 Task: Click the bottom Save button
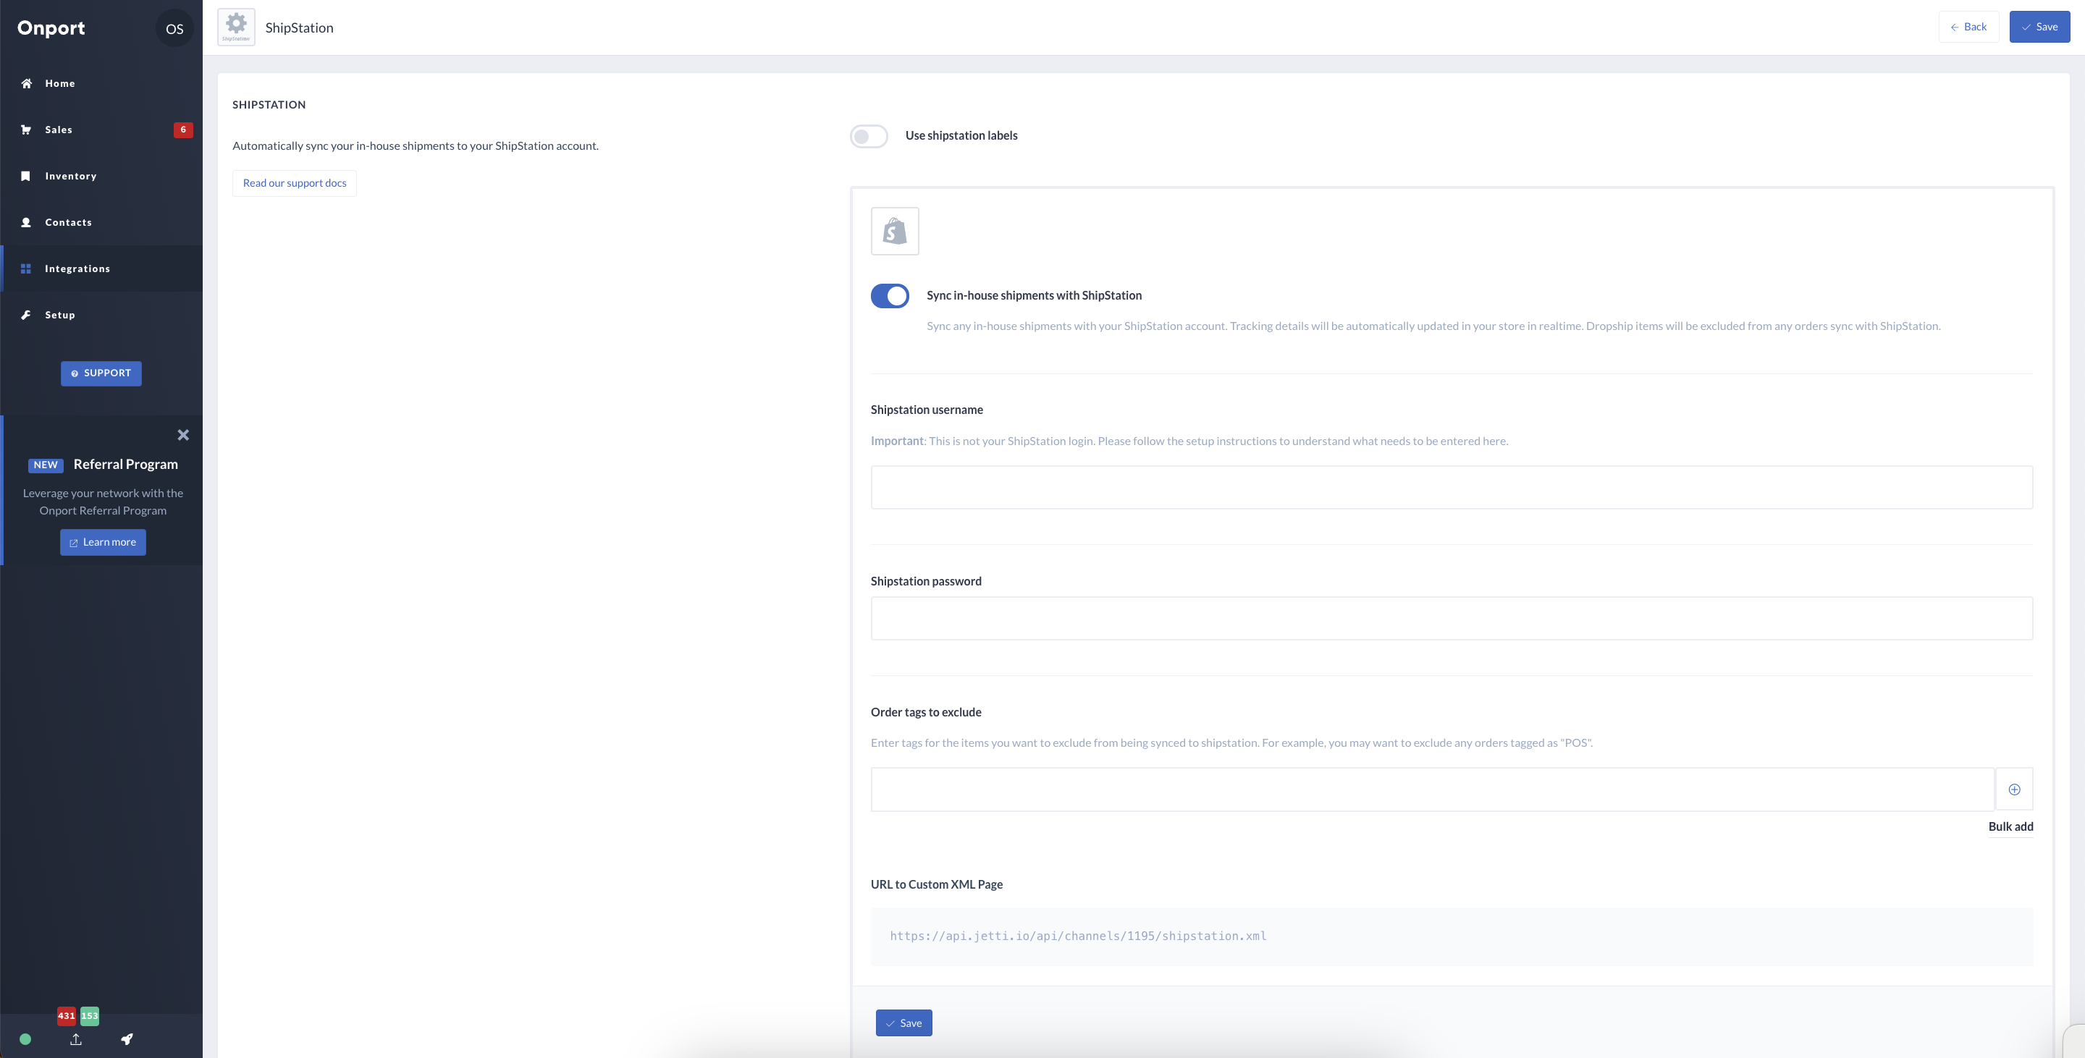tap(903, 1023)
